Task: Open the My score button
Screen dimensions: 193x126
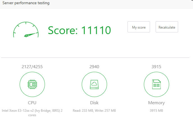Action: [x=138, y=27]
